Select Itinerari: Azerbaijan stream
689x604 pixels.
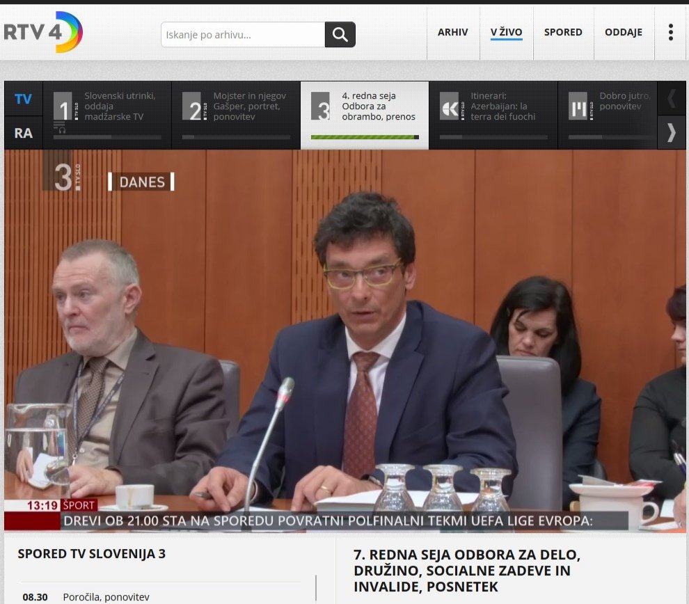(x=493, y=115)
